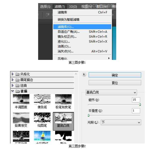This screenshot has width=152, height=151.
Task: Open the 风格化 submenu
Action: pos(82,58)
